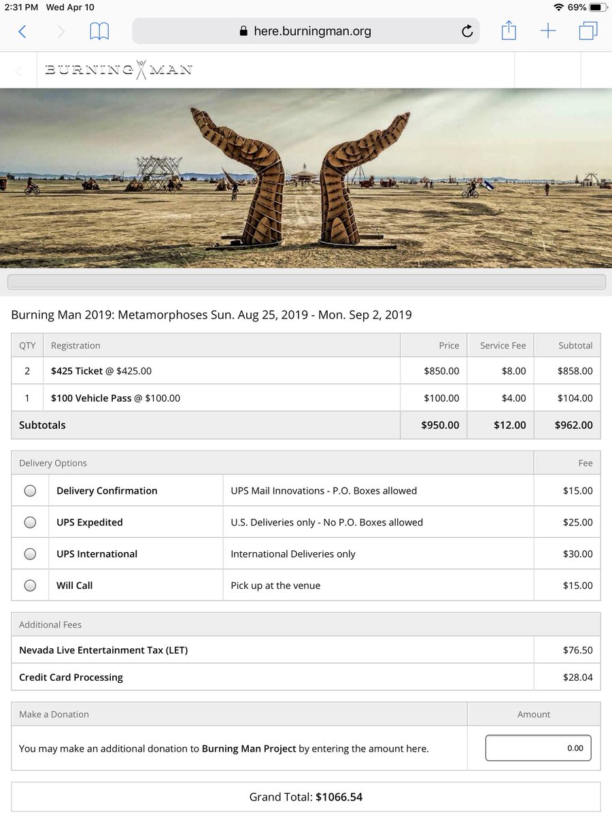The height and width of the screenshot is (817, 612).
Task: Show all tabs overview icon
Action: pyautogui.click(x=588, y=31)
